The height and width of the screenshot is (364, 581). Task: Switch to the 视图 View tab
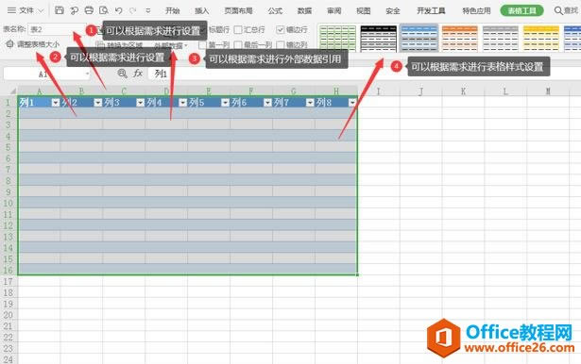363,10
